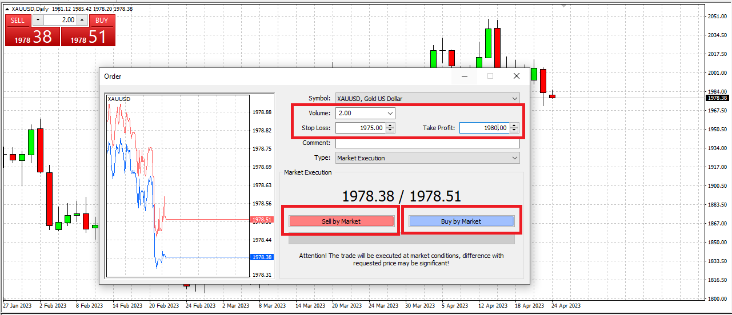732x315 pixels.
Task: Click the Comment text field
Action: click(x=427, y=143)
